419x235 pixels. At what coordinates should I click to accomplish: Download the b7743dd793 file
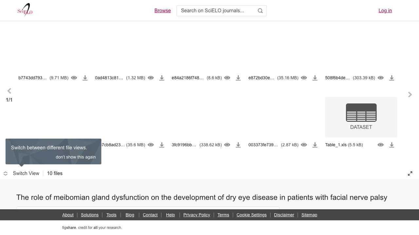pos(85,78)
